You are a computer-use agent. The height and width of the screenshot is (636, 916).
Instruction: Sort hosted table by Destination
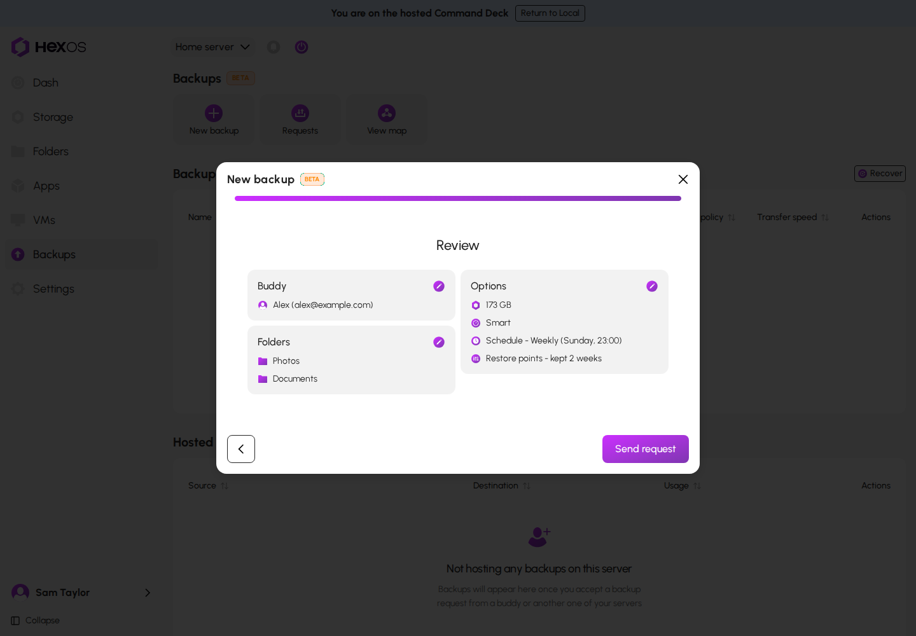point(501,486)
